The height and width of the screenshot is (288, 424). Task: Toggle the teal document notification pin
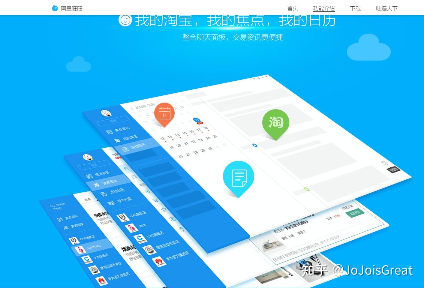point(239,176)
